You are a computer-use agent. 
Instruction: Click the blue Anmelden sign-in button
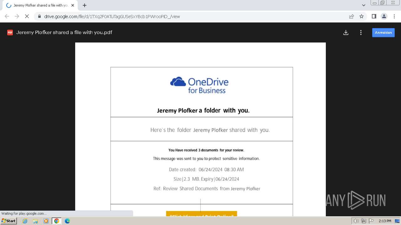383,32
